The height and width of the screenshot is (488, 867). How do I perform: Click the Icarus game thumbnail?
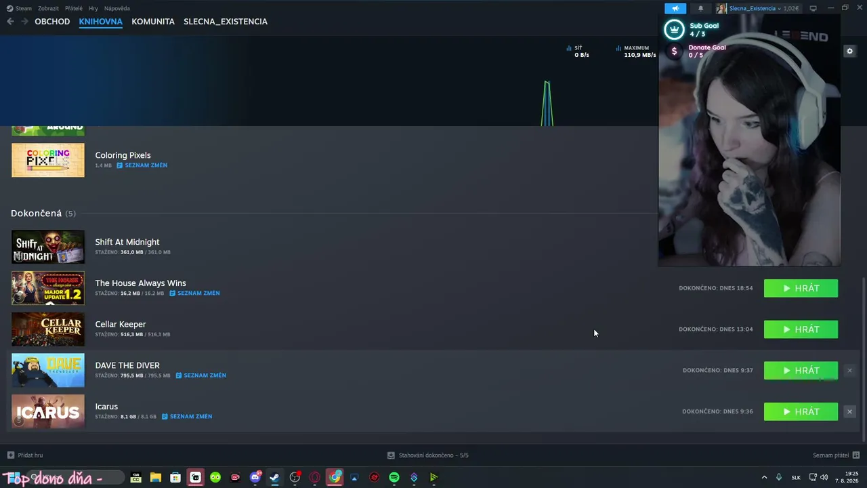click(x=48, y=411)
